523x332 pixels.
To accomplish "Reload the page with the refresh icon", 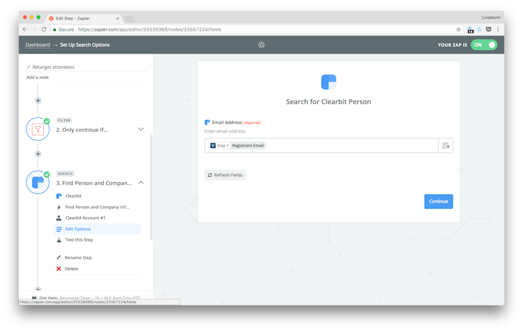I will click(x=44, y=29).
